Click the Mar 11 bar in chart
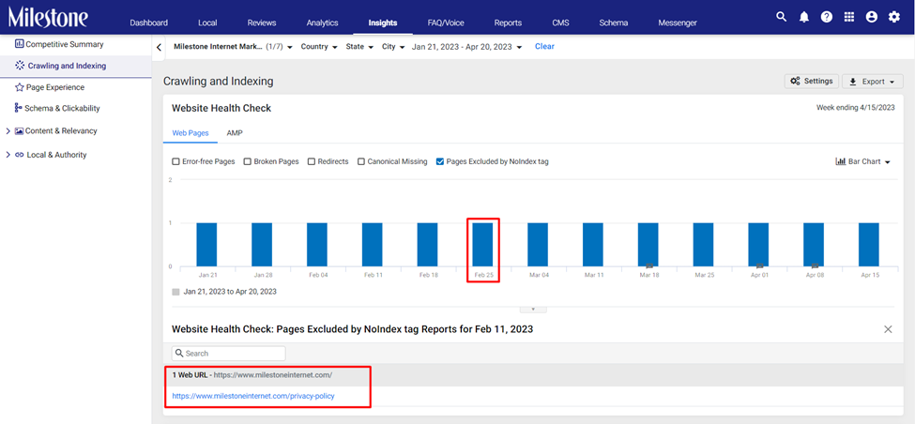 tap(593, 245)
